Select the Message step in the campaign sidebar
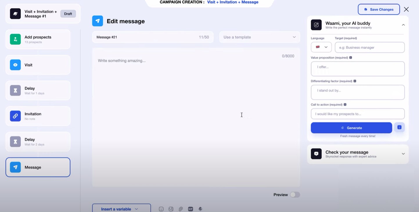 (x=38, y=167)
